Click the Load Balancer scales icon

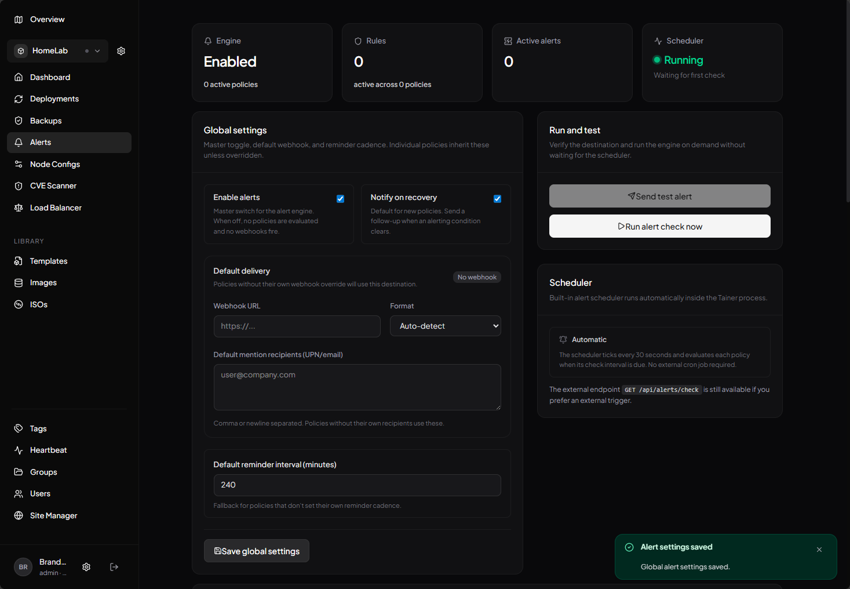point(19,208)
